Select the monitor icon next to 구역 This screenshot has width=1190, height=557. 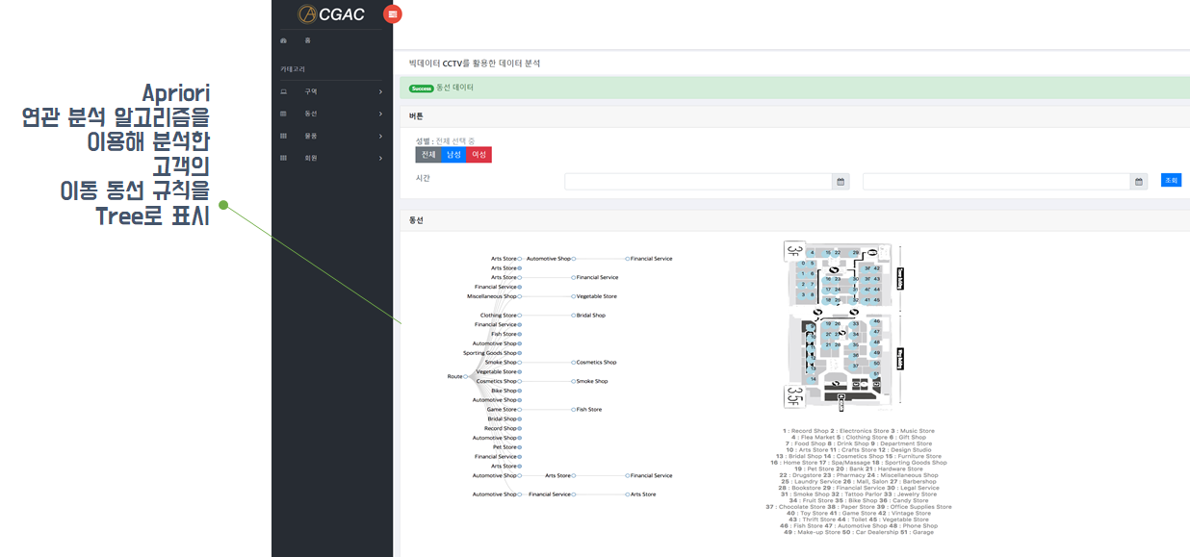click(284, 89)
